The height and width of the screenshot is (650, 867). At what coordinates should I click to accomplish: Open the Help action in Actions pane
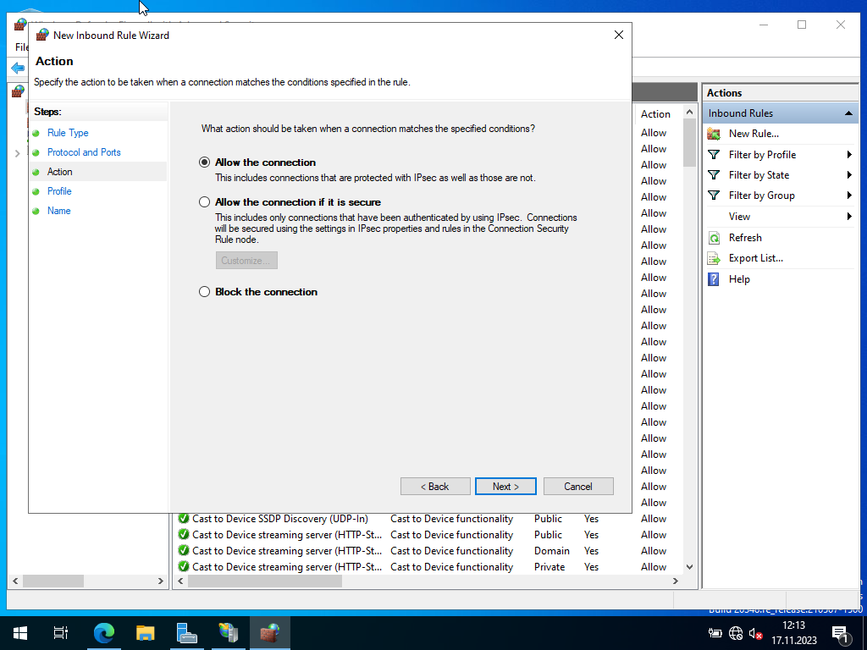pos(739,279)
